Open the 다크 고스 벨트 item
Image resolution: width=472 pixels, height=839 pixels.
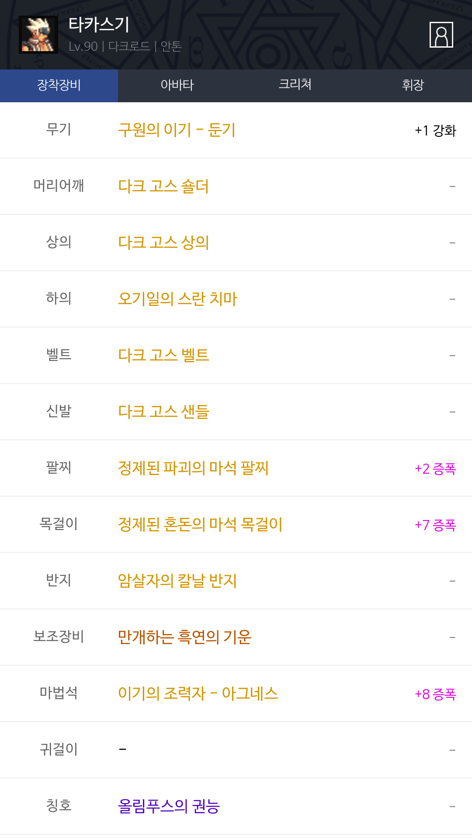(163, 356)
